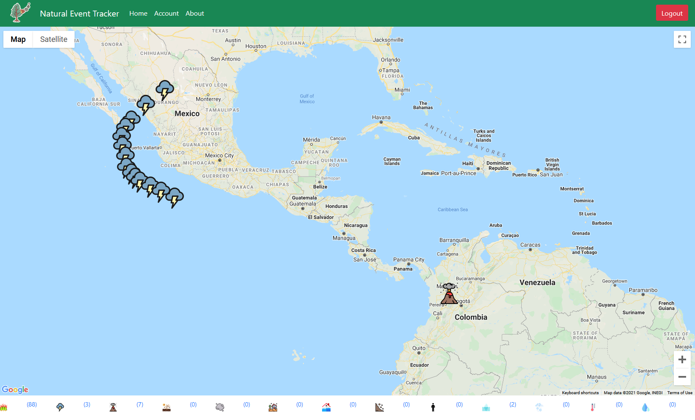Click the snow cloud legend icon
This screenshot has height=420, width=695.
[x=539, y=407]
